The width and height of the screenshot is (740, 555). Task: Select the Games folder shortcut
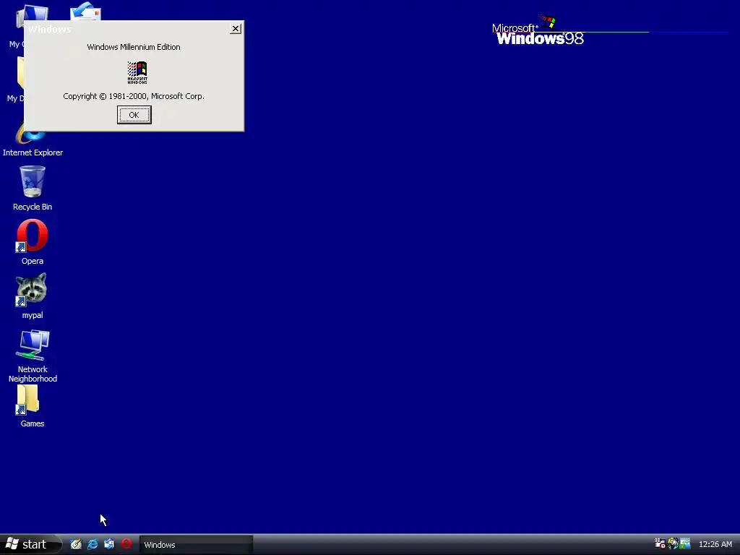[32, 406]
